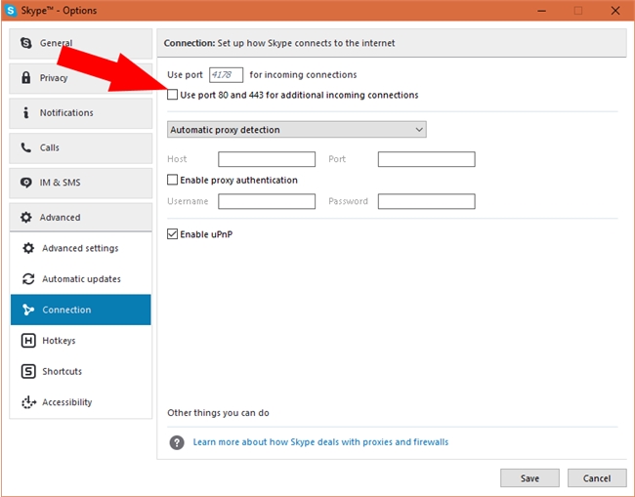Image resolution: width=635 pixels, height=497 pixels.
Task: Click the IM & SMS chat bubble icon
Action: [x=26, y=183]
